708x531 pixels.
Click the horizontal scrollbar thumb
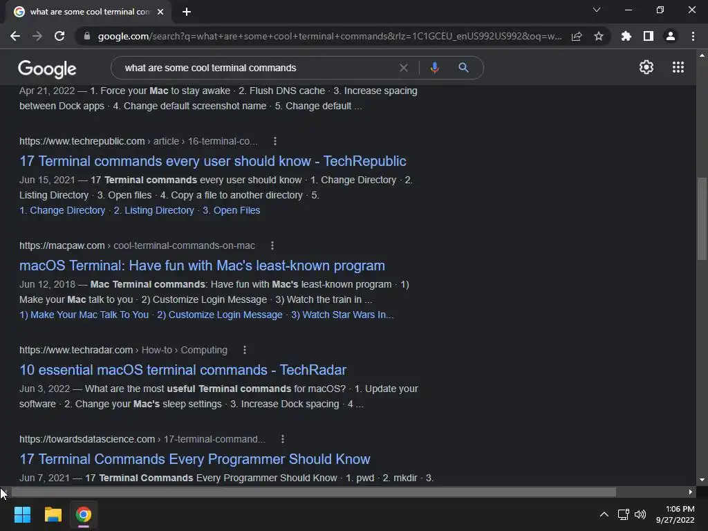click(313, 492)
